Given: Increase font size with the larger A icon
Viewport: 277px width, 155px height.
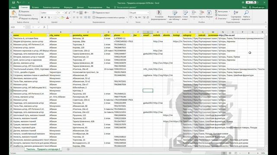Looking at the screenshot, I should pyautogui.click(x=66, y=12).
